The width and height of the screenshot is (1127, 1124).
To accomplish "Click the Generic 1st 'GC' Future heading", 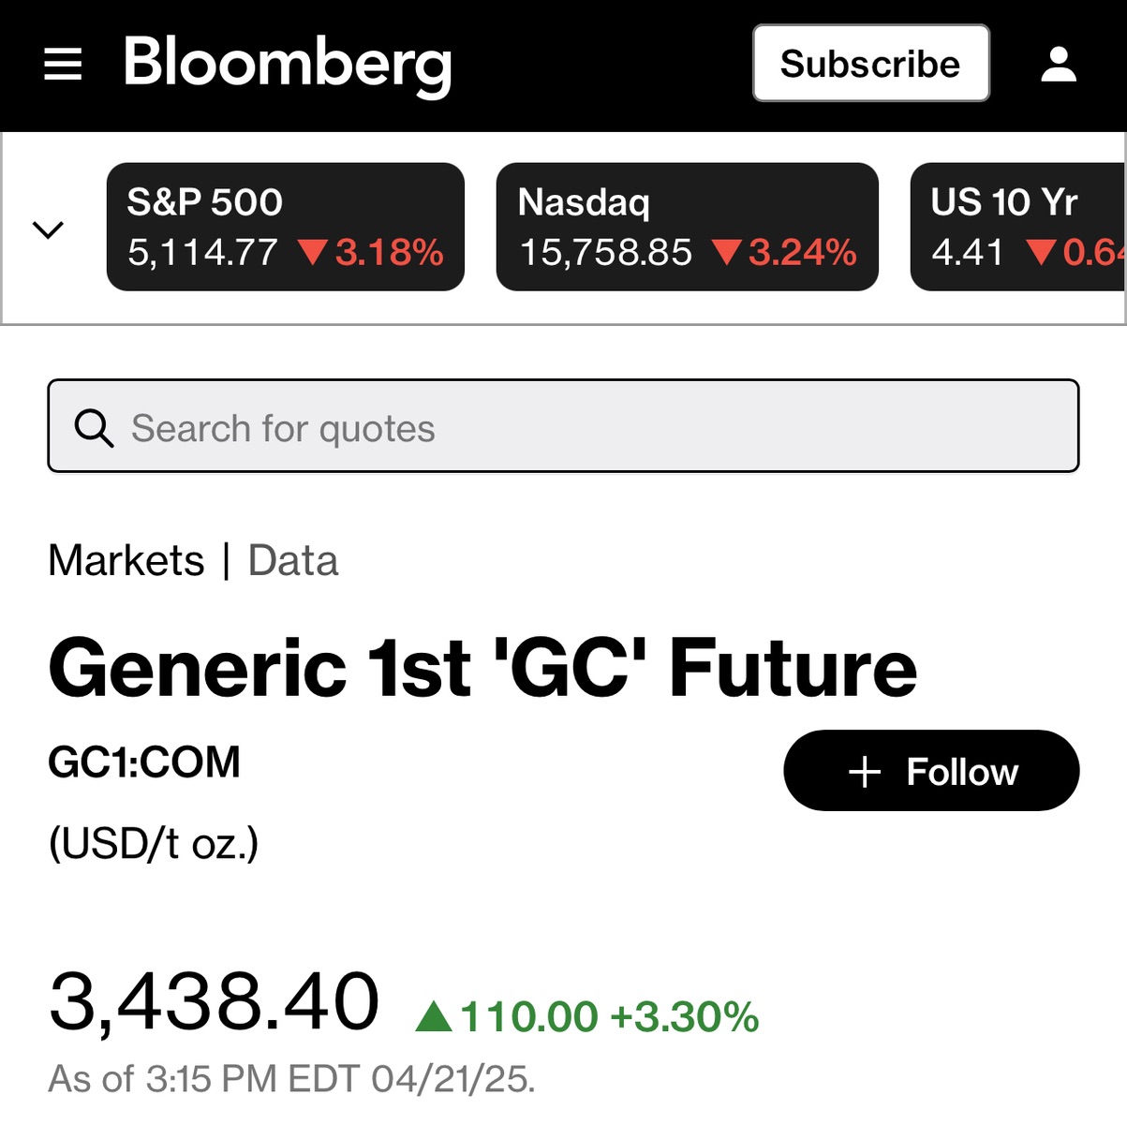I will click(482, 668).
